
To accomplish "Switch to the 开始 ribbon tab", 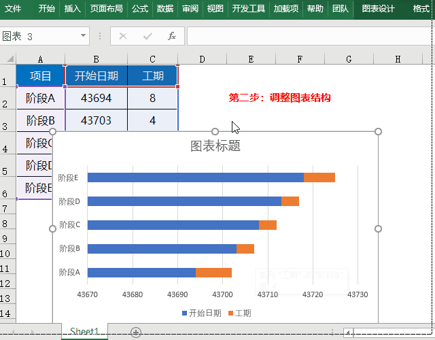I will [x=47, y=9].
